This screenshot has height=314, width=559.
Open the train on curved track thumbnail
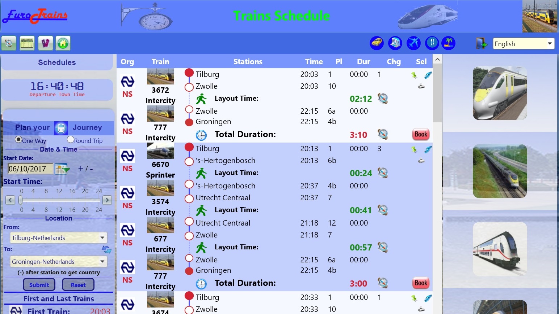(500, 171)
